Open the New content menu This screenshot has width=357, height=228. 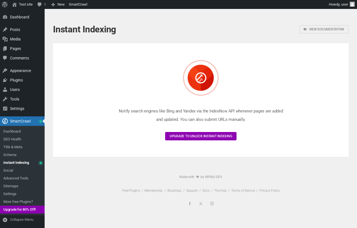[x=58, y=4]
